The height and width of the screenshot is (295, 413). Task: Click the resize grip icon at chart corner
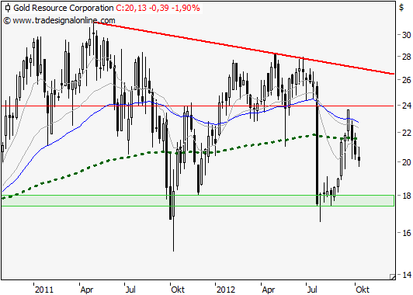(392, 276)
